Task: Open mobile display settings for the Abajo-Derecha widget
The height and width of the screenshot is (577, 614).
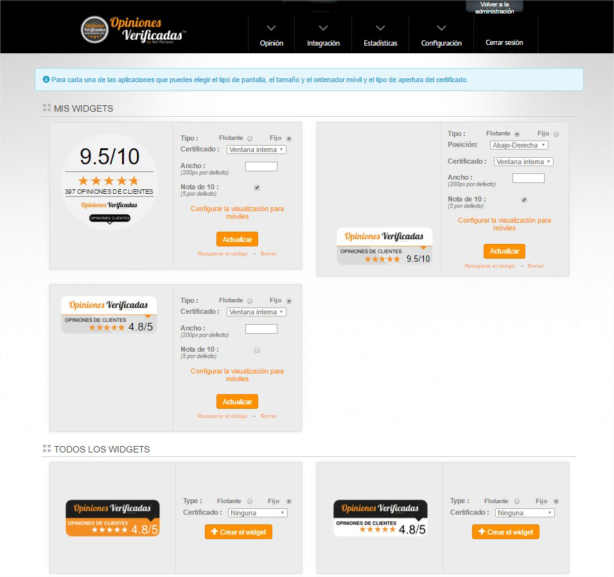Action: tap(504, 224)
